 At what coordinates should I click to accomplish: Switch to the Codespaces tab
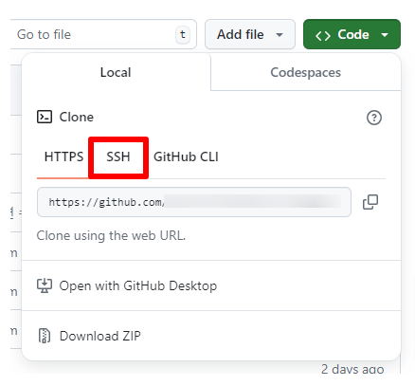pos(305,72)
